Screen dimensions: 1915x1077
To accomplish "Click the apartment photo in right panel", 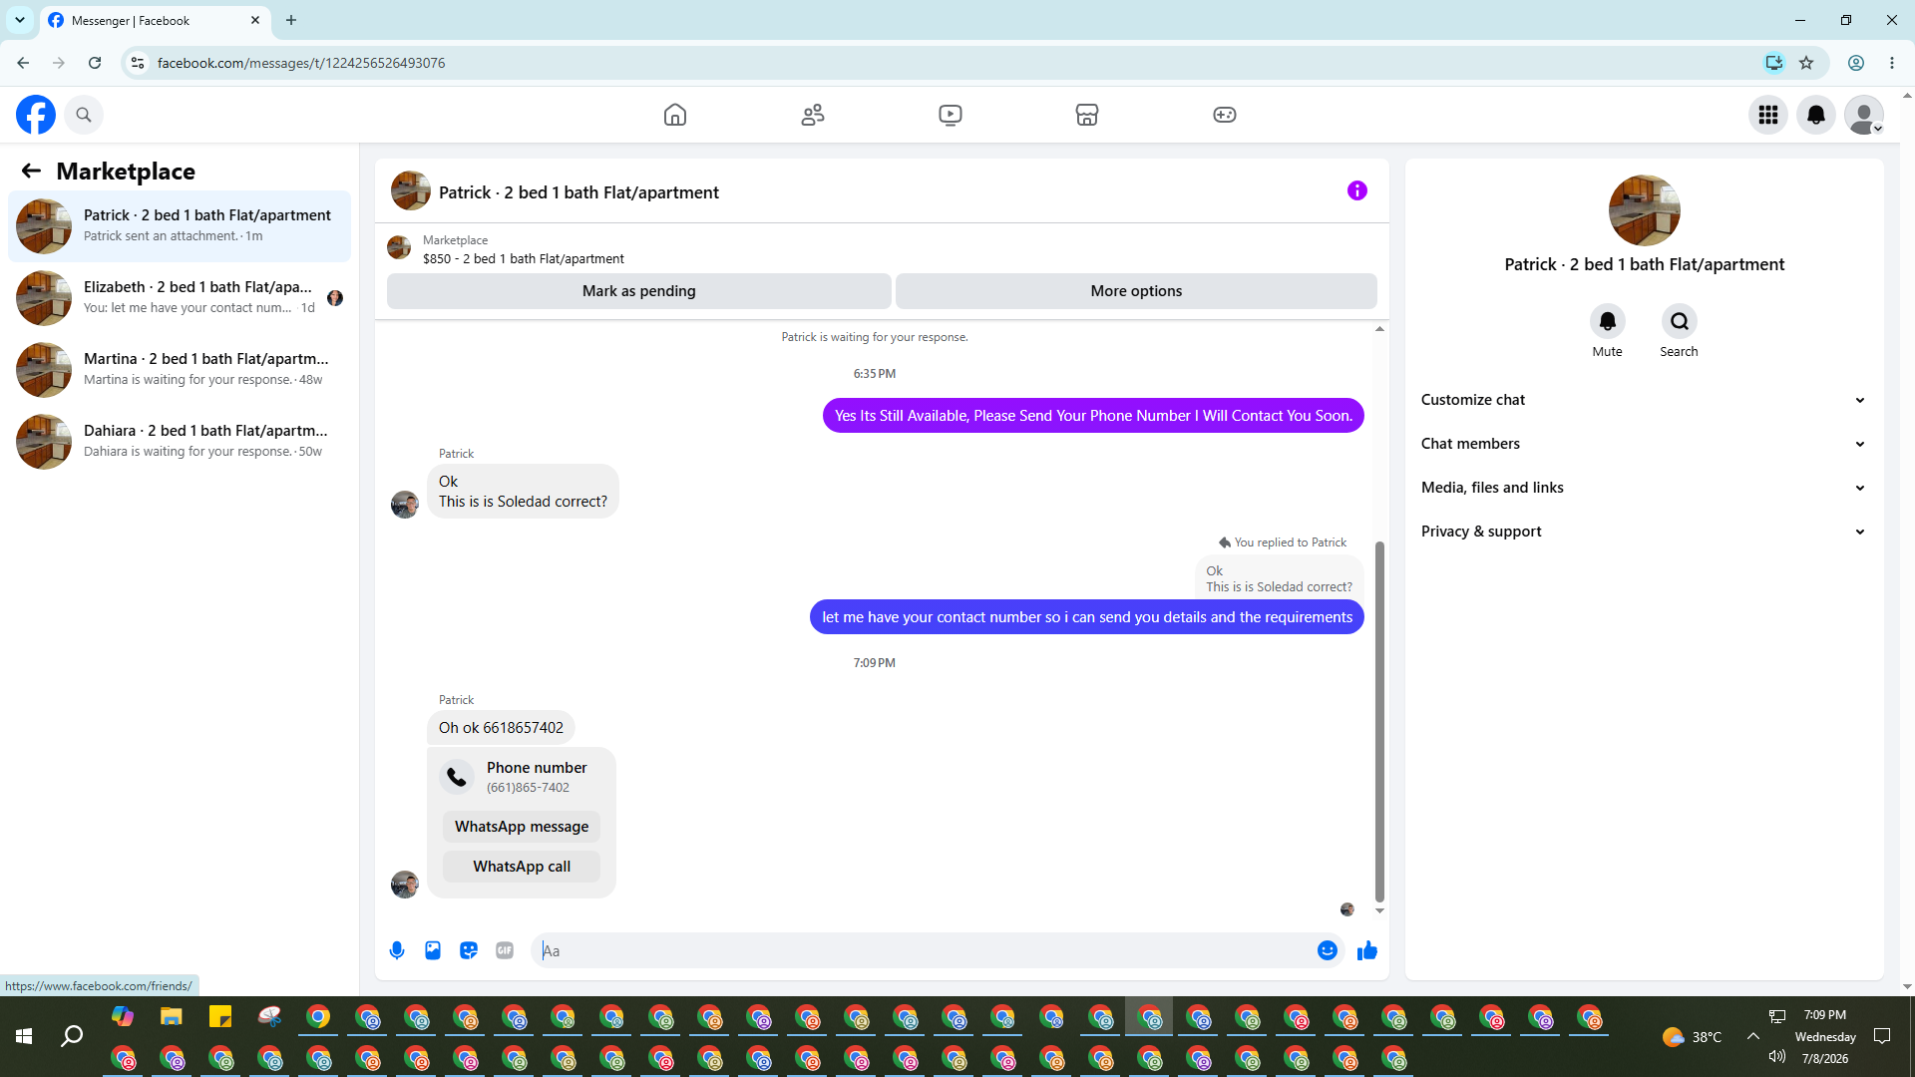I will point(1645,210).
